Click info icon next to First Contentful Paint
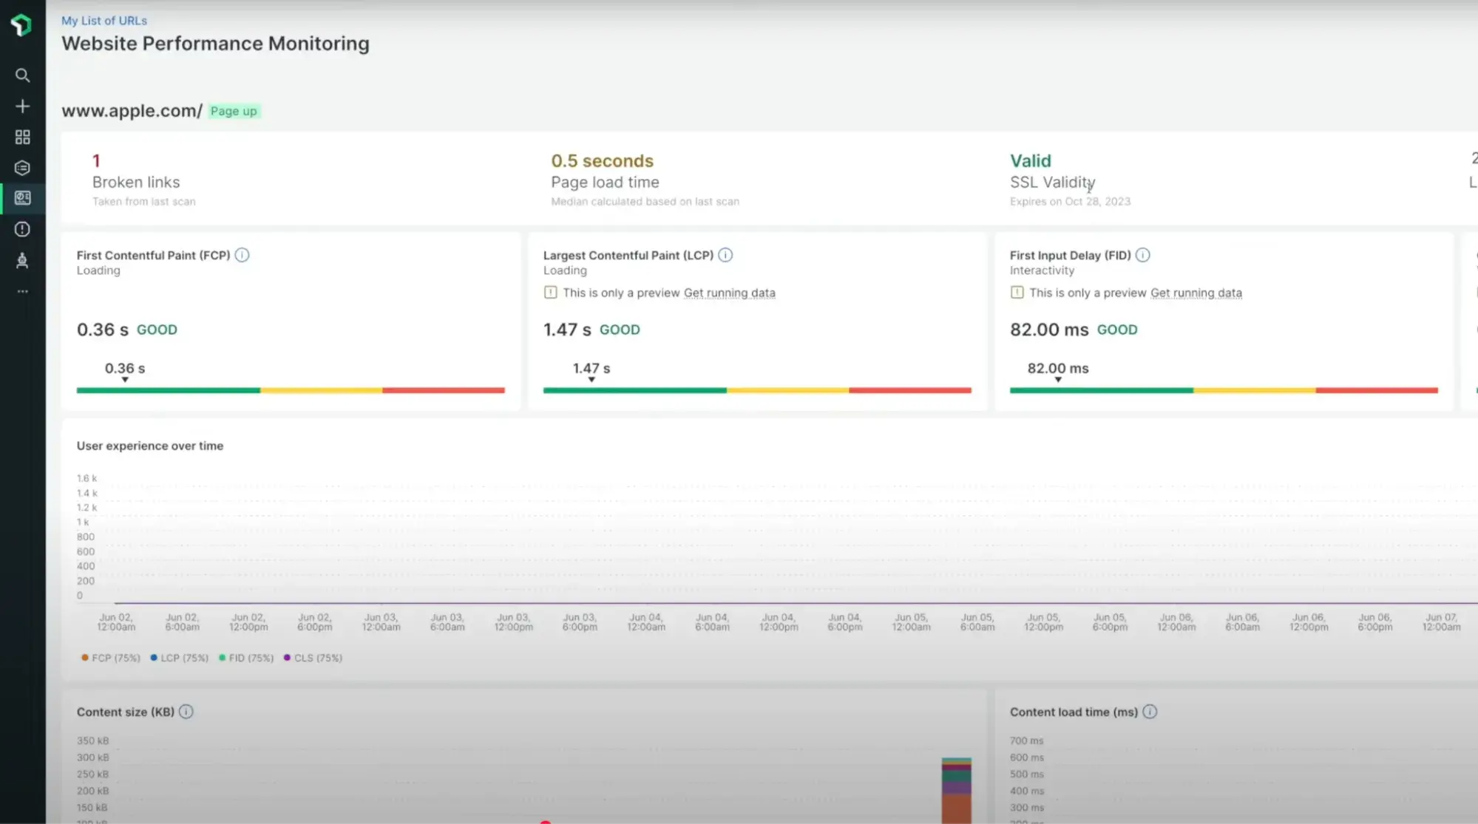 [242, 255]
